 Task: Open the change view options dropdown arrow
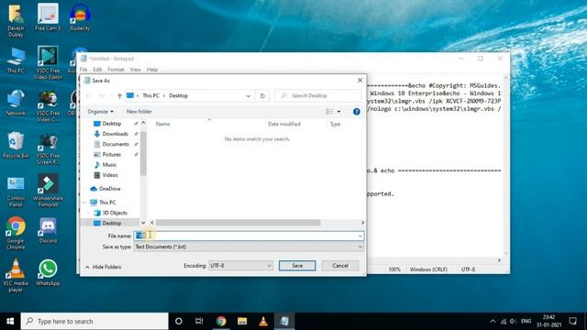[x=339, y=112]
